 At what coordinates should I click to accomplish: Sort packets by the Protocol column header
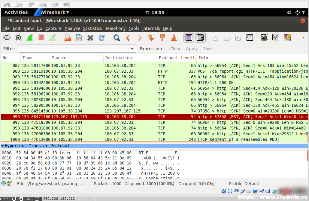[168, 58]
